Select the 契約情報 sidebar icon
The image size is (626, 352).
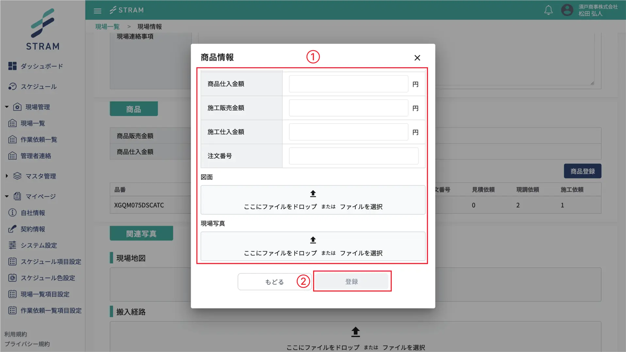[12, 229]
